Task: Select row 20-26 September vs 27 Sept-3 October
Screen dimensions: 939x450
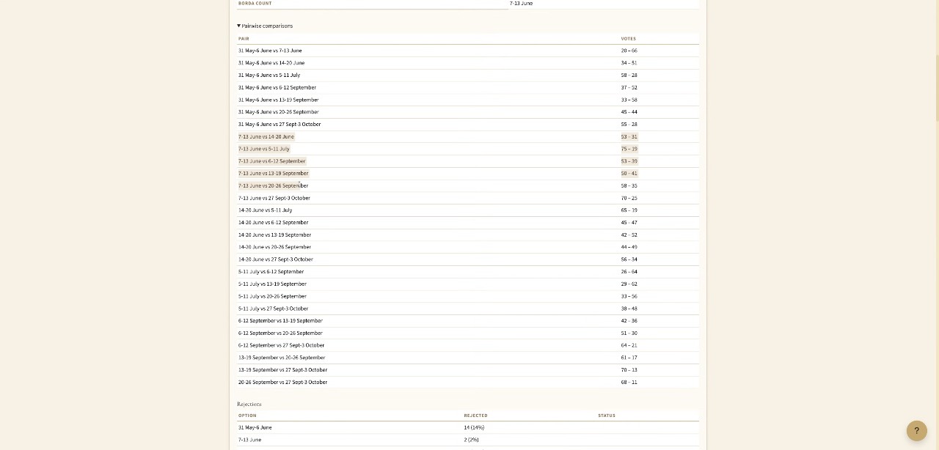Action: pyautogui.click(x=468, y=382)
